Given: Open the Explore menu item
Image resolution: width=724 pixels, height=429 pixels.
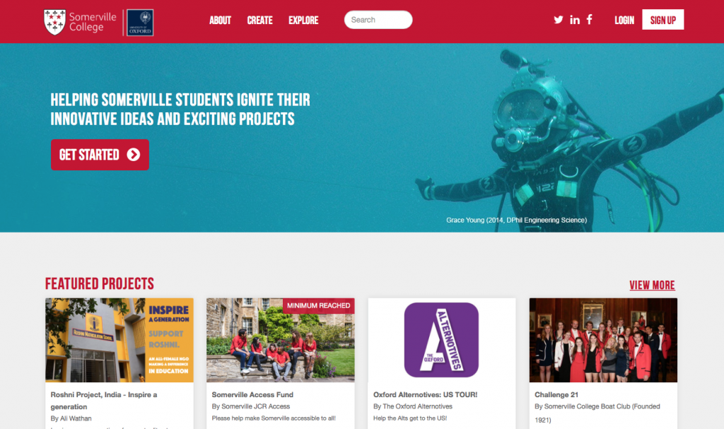Looking at the screenshot, I should (303, 20).
